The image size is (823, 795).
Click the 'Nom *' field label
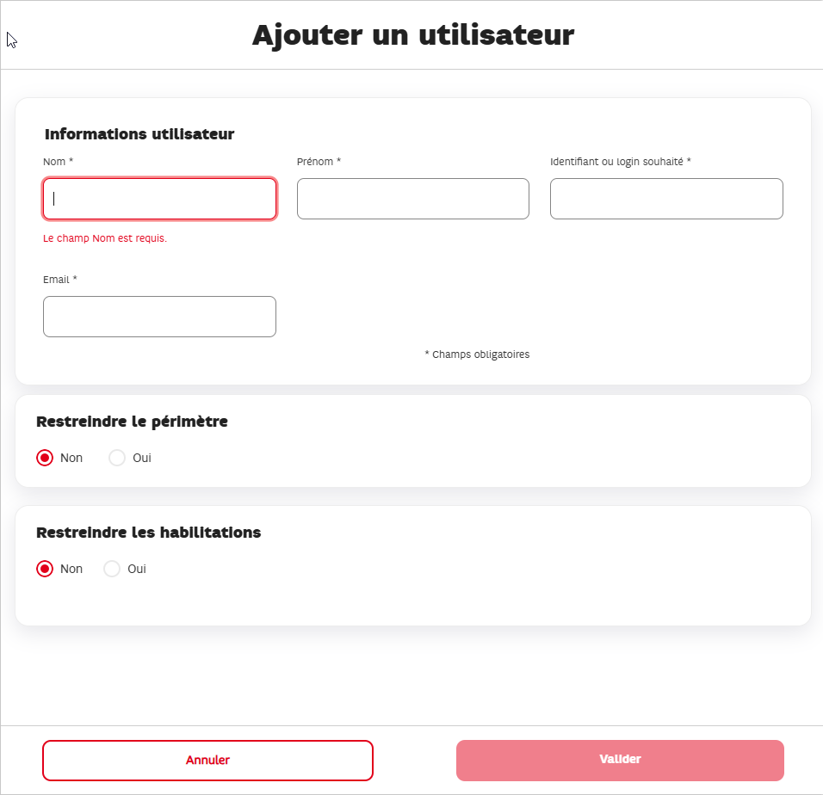click(59, 162)
